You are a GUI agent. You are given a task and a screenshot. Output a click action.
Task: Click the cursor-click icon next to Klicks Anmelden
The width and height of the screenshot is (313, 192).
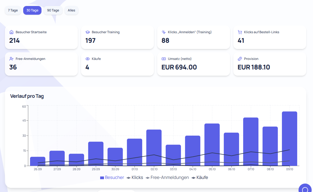pyautogui.click(x=163, y=32)
